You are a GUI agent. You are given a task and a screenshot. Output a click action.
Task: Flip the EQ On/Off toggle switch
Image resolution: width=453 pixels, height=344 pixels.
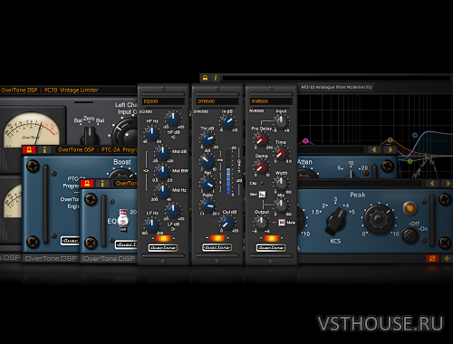[x=123, y=221]
